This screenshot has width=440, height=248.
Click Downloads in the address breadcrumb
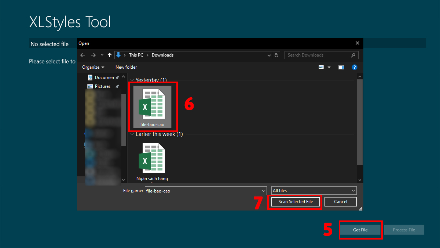pyautogui.click(x=162, y=55)
